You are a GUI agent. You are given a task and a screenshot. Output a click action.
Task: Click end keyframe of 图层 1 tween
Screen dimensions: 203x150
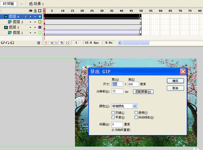(x=140, y=34)
